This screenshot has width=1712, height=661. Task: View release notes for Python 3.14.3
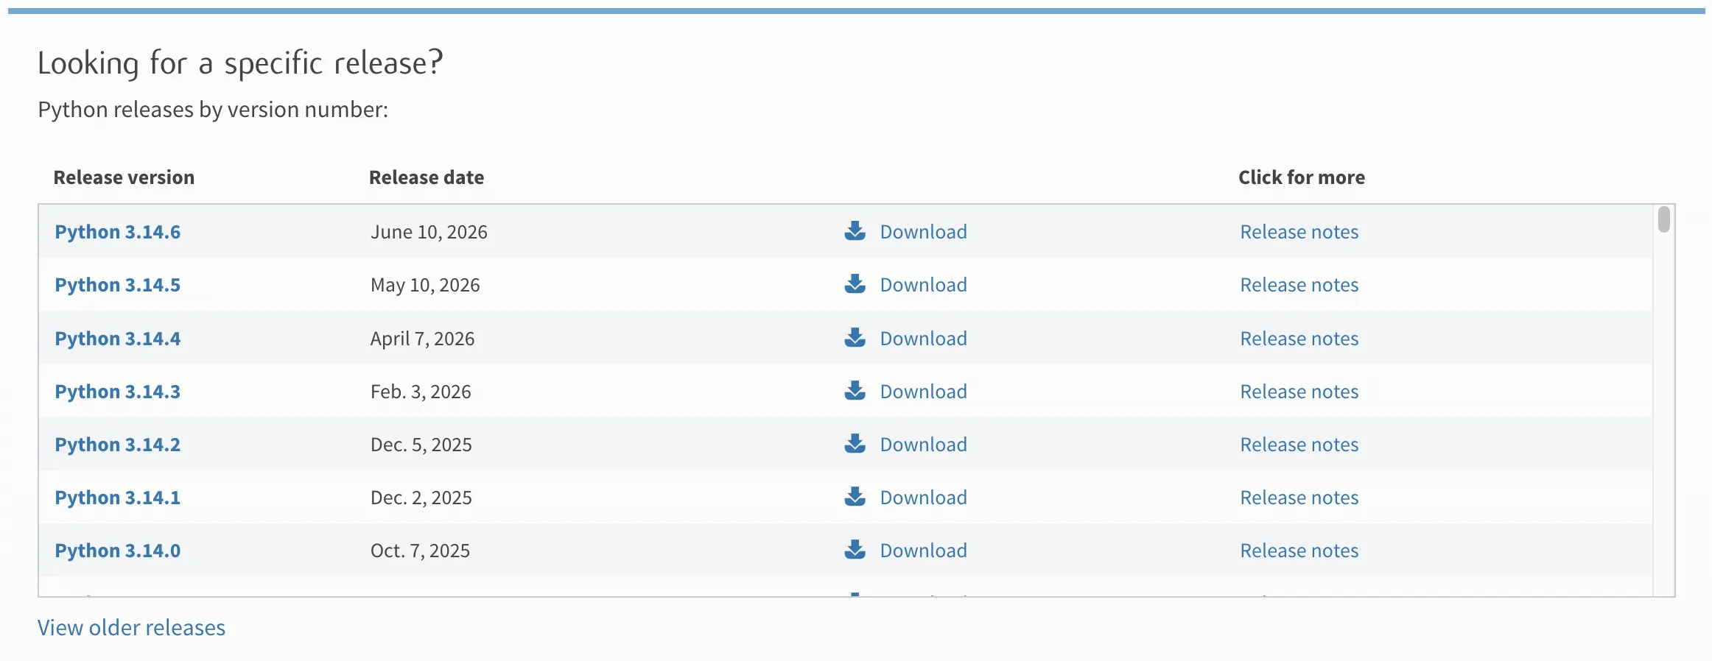pyautogui.click(x=1299, y=392)
